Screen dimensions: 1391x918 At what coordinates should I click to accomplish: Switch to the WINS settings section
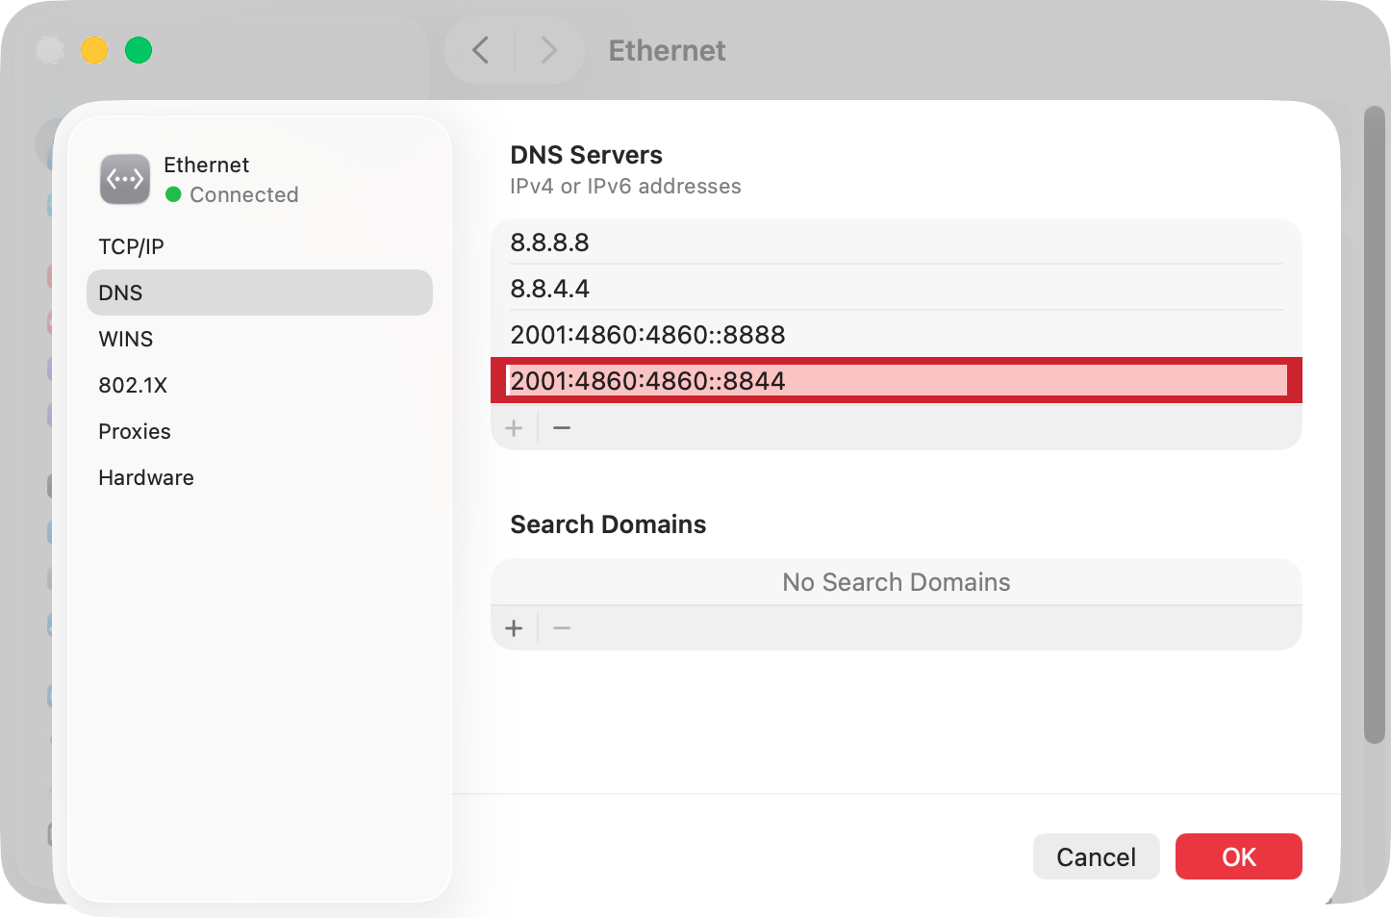click(x=125, y=339)
